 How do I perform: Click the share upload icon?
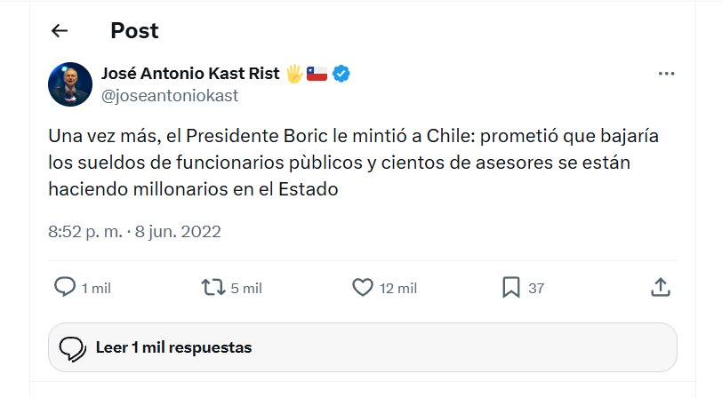[660, 287]
